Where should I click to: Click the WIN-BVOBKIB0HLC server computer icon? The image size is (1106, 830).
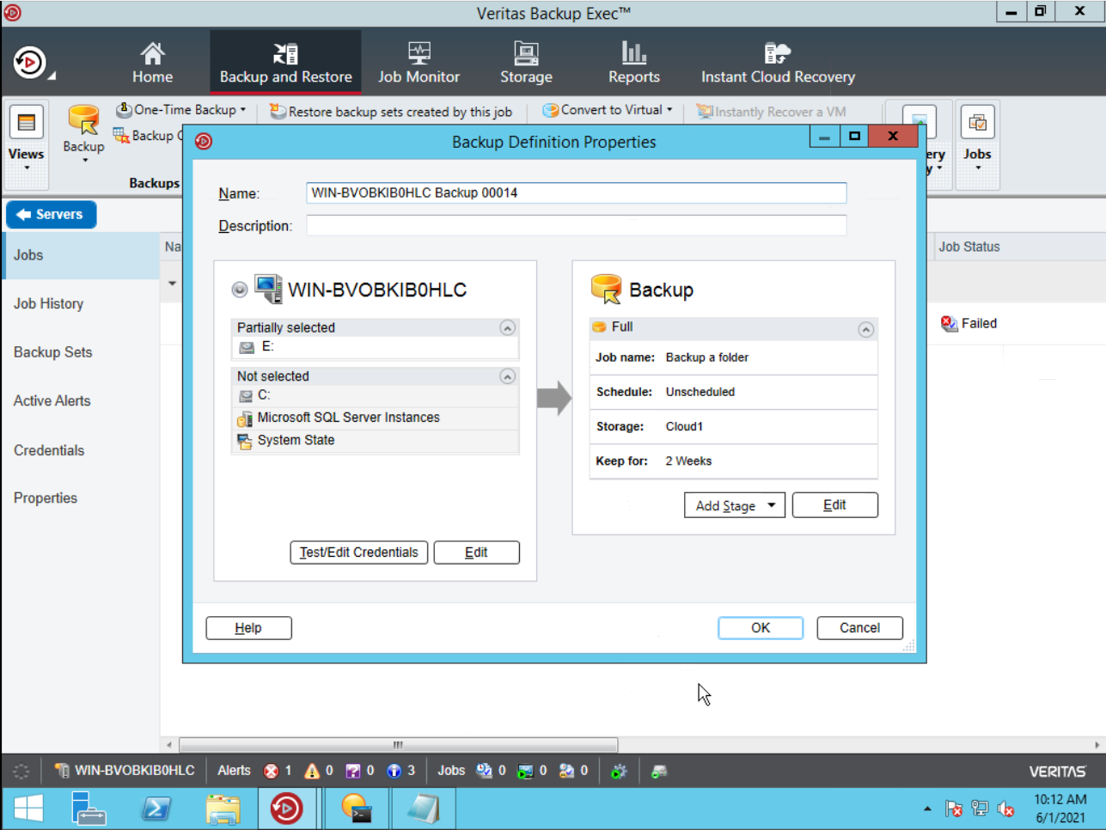268,290
